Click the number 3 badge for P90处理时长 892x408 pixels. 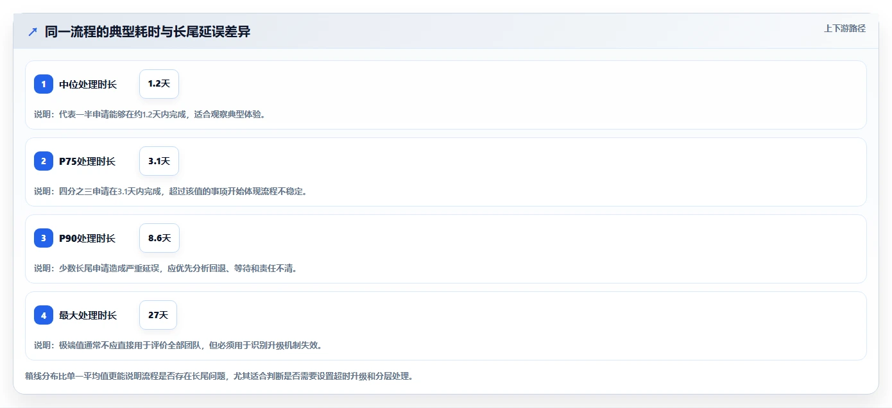click(x=44, y=238)
